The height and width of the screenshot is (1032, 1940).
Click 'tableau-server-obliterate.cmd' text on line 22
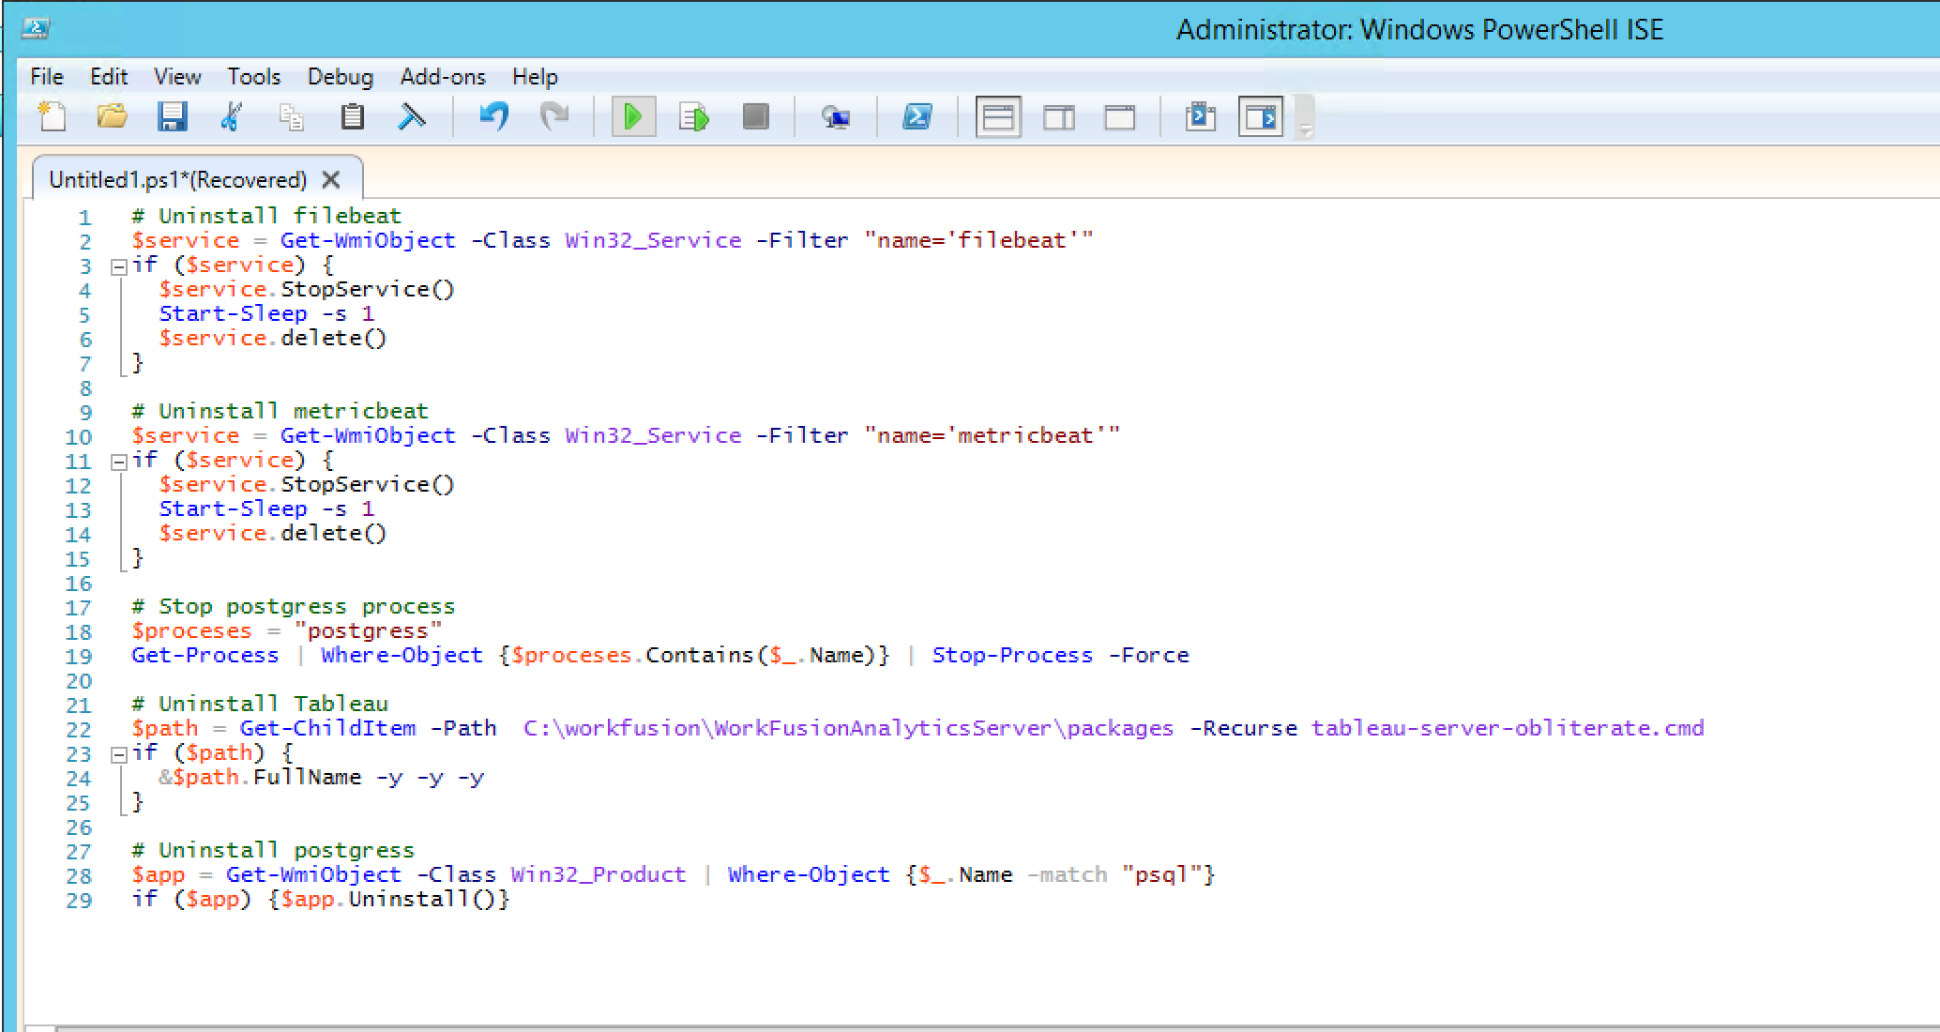pos(1508,728)
